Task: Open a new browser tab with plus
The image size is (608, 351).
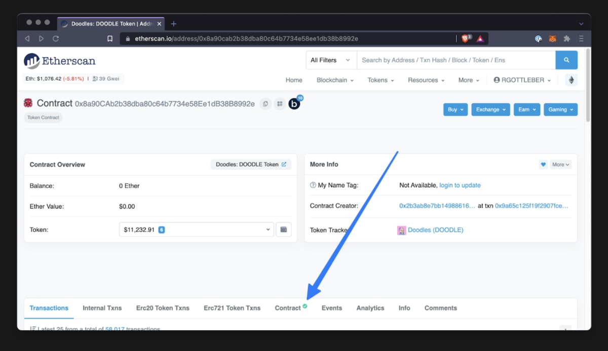Action: 173,24
